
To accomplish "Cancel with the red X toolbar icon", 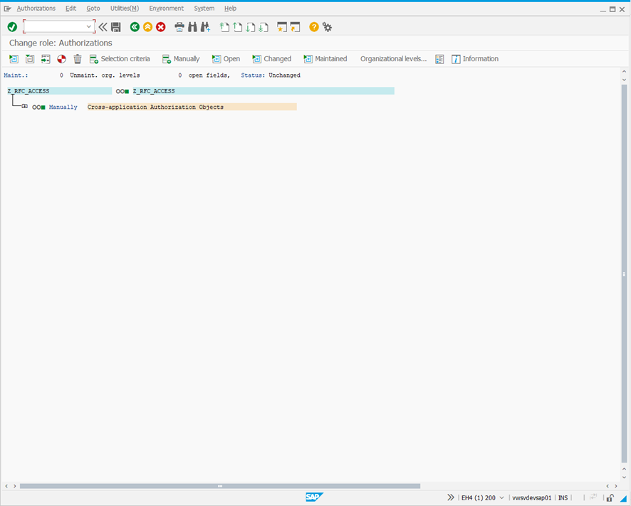I will point(160,26).
